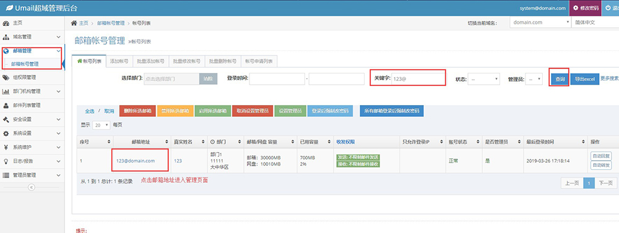Switch to the 帐号申请列表 tab

coord(259,61)
